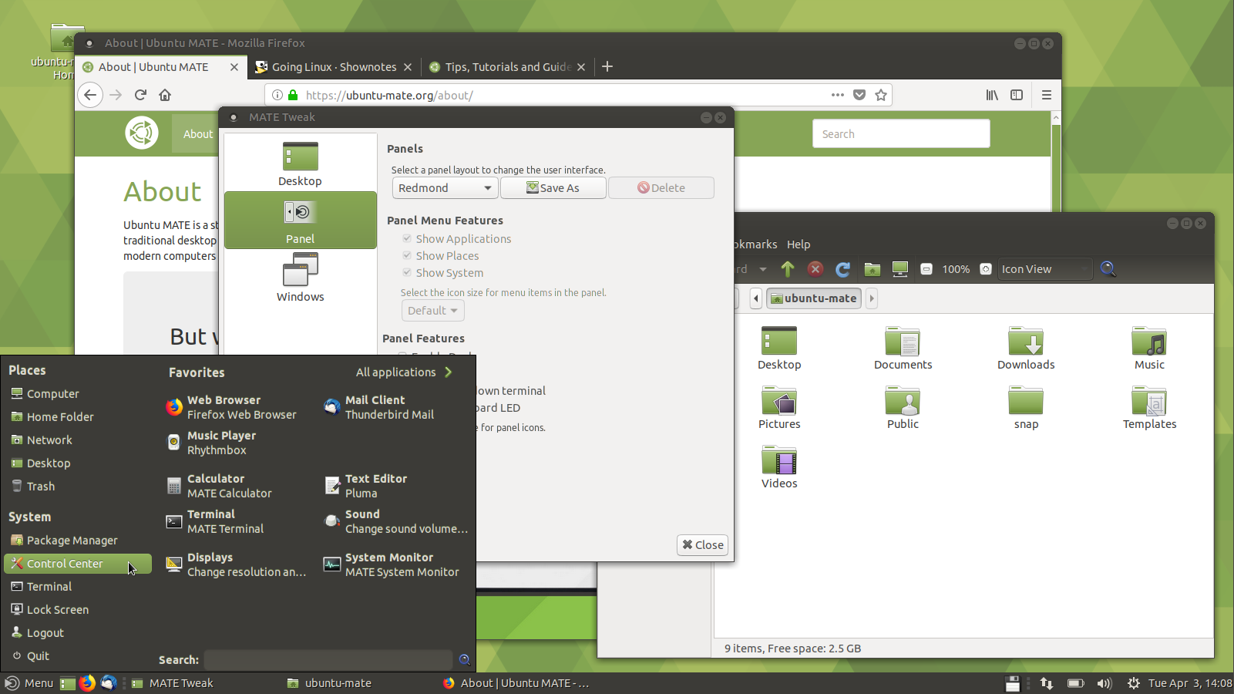Close the MATE Tweak dialog
The image size is (1234, 694).
pos(703,545)
